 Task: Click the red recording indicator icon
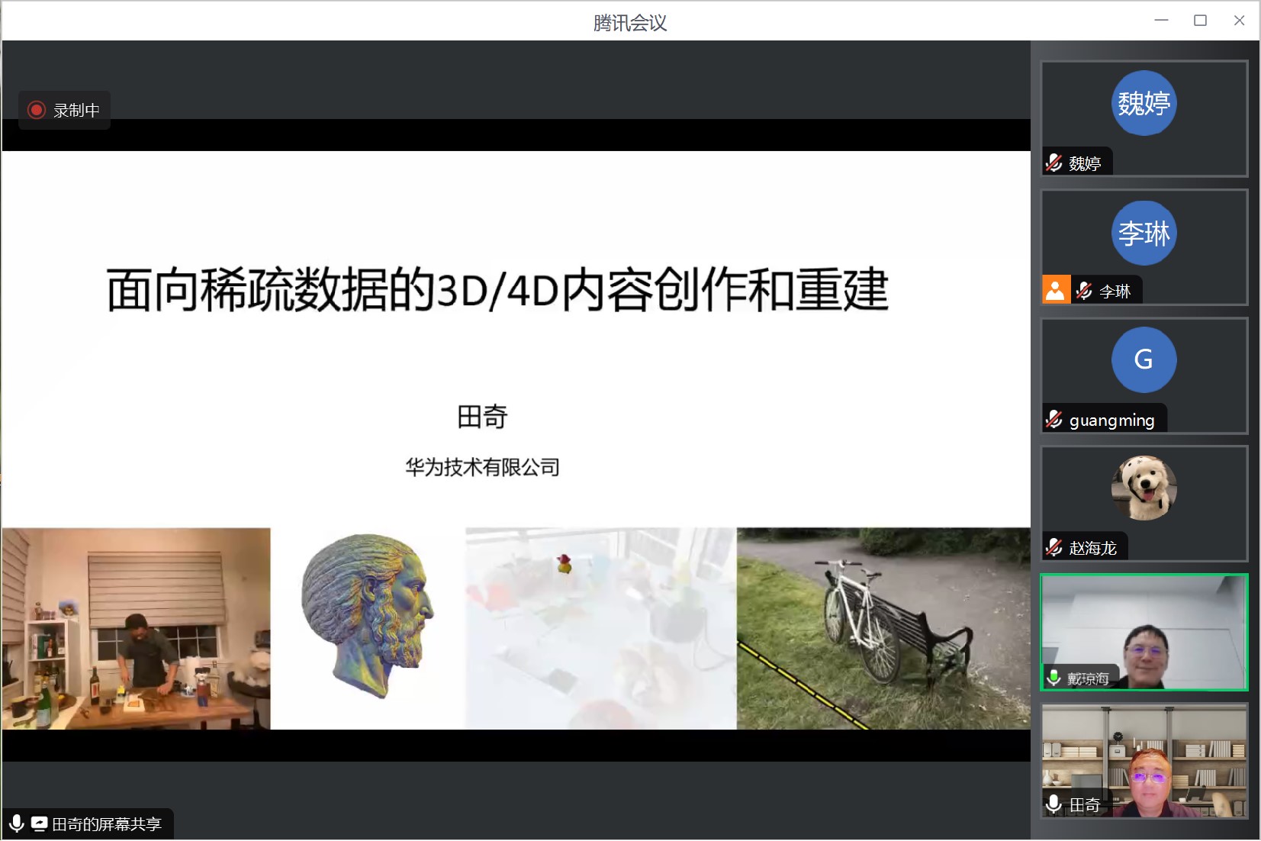click(36, 110)
